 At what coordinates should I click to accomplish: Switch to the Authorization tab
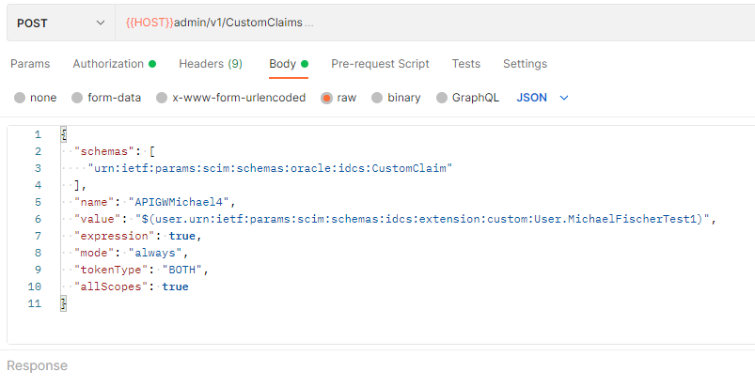coord(108,64)
